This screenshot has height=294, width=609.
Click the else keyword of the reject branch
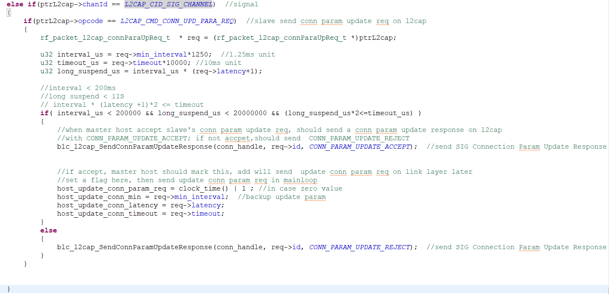point(48,230)
